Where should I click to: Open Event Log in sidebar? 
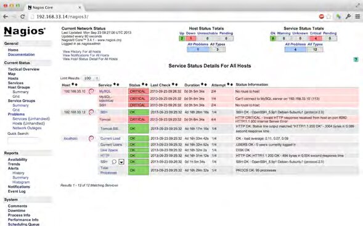(x=17, y=192)
